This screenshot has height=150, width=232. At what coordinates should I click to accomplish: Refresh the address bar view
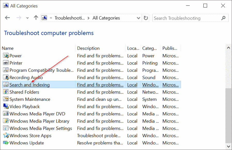(x=146, y=18)
